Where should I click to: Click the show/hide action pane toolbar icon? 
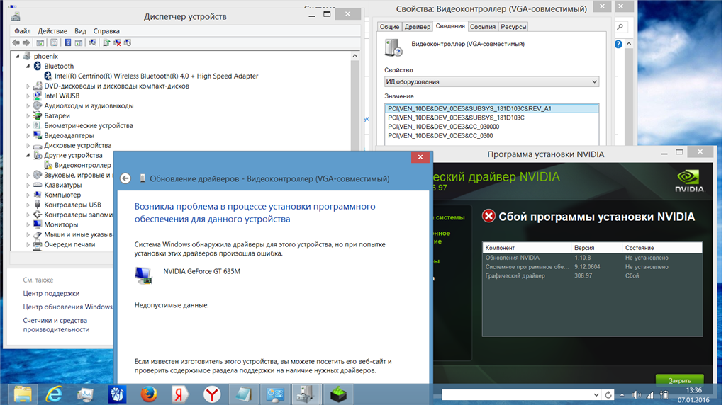79,42
